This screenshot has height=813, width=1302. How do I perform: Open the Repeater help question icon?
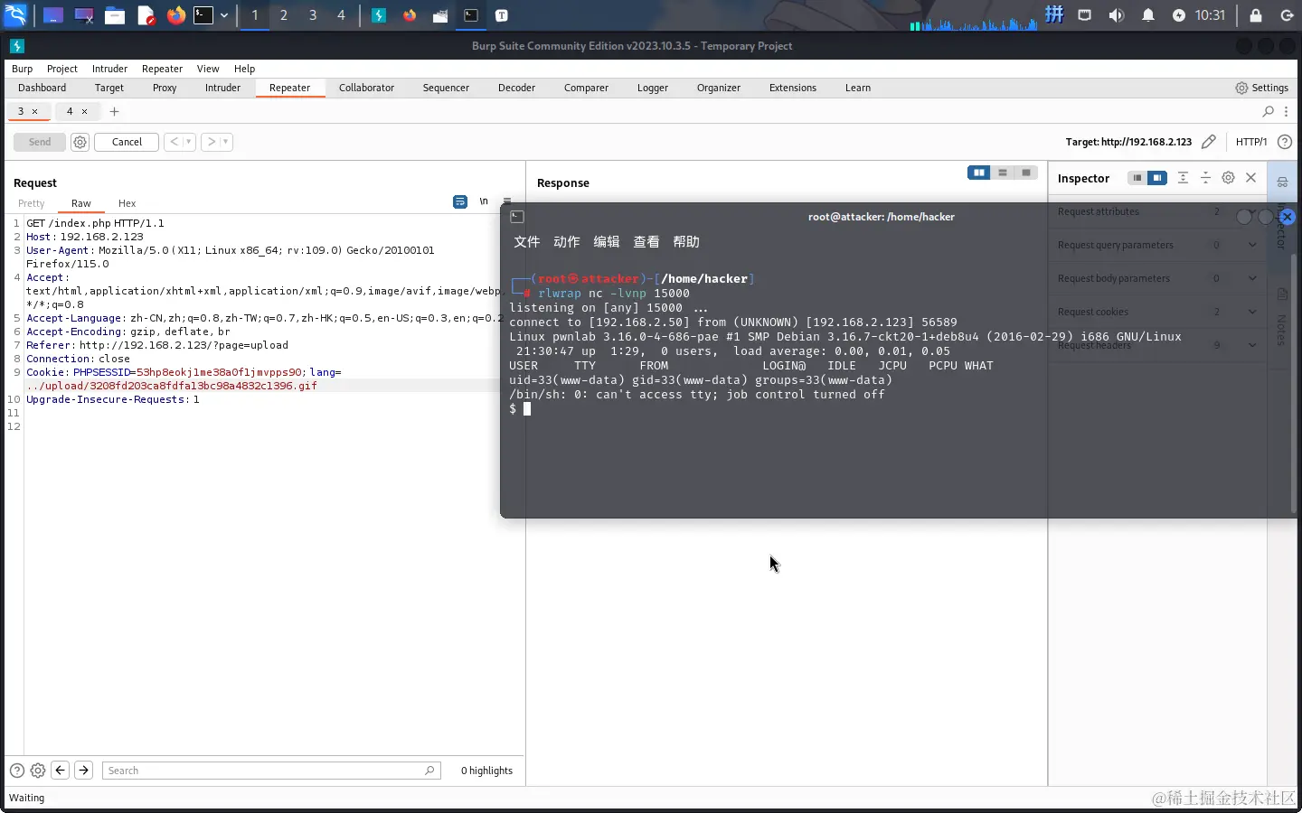pyautogui.click(x=1284, y=142)
